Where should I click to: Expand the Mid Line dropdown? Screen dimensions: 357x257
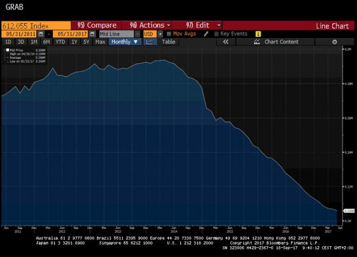pos(137,34)
